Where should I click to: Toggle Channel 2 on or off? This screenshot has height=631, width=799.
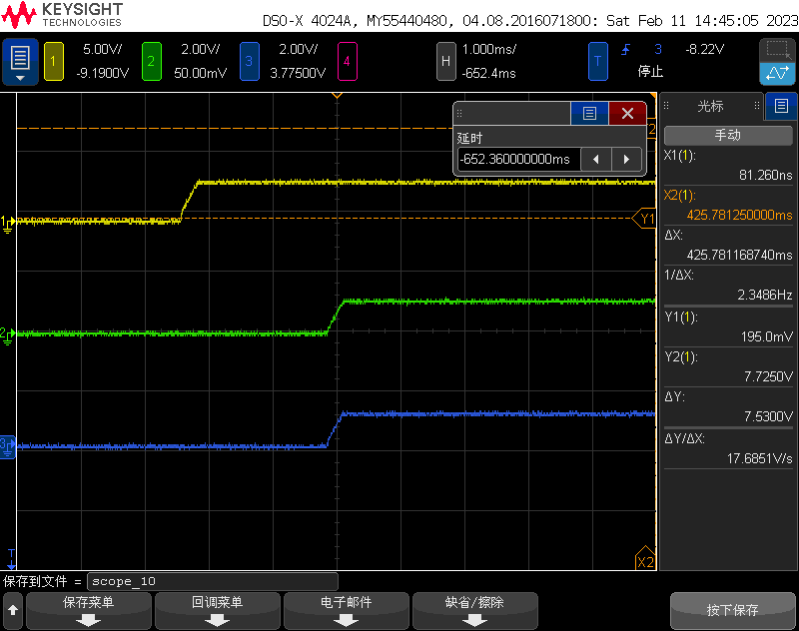tap(152, 61)
